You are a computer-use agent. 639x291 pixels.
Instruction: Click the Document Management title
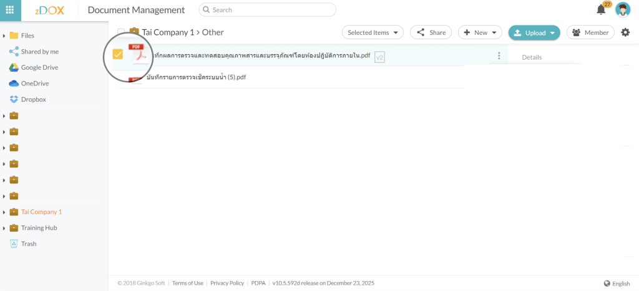(136, 10)
